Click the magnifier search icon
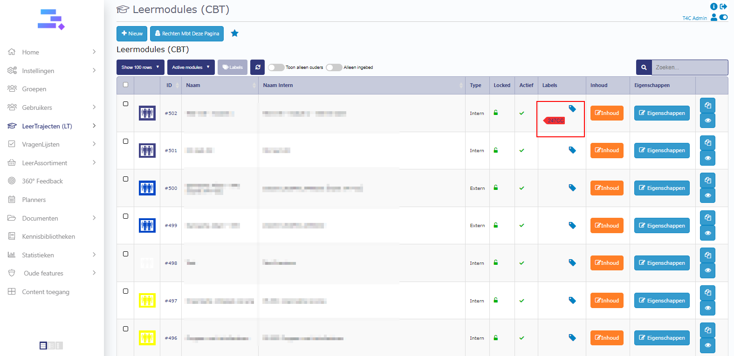Viewport: 734px width, 356px height. 644,67
